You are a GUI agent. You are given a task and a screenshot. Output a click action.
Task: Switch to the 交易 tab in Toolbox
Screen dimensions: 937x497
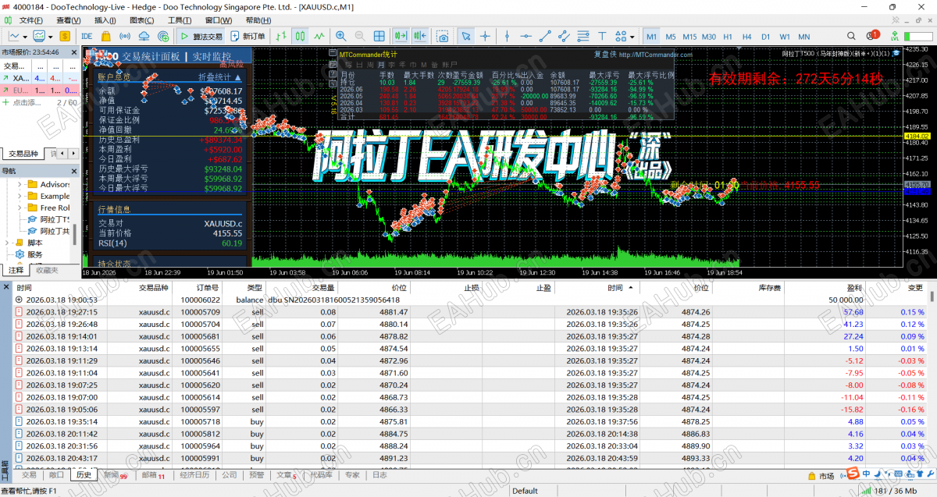29,475
